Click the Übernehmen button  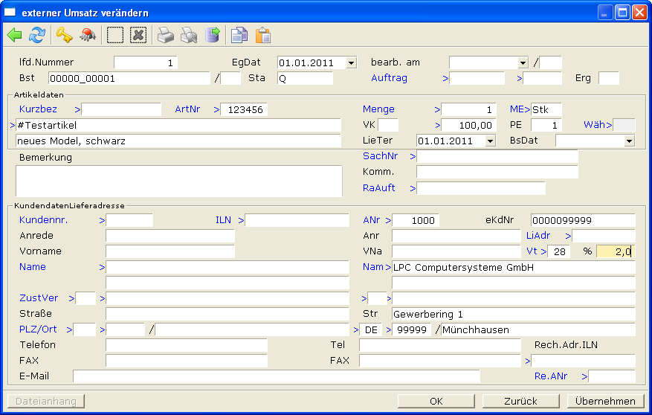pyautogui.click(x=605, y=401)
